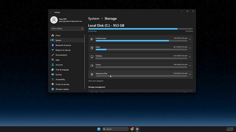This screenshot has width=236, height=132.
Task: Open the Home settings page
Action: coord(67,36)
